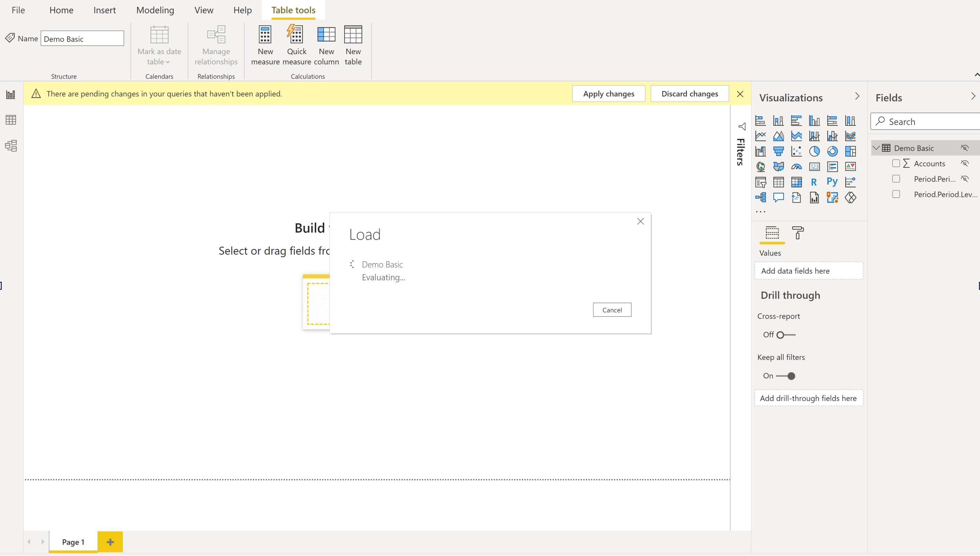The image size is (980, 556).
Task: Check the Accounts field checkbox
Action: [896, 163]
